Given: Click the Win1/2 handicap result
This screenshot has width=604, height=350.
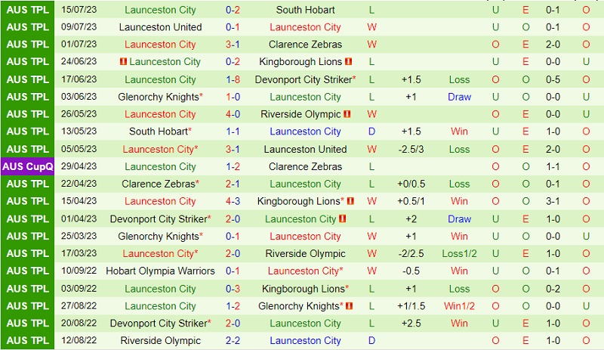Looking at the screenshot, I should [459, 305].
